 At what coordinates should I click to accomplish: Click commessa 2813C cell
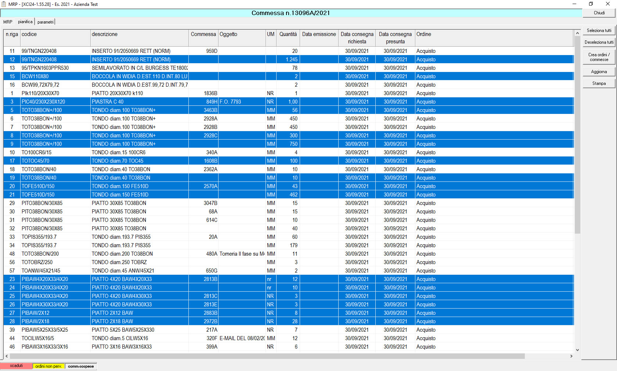(203, 296)
